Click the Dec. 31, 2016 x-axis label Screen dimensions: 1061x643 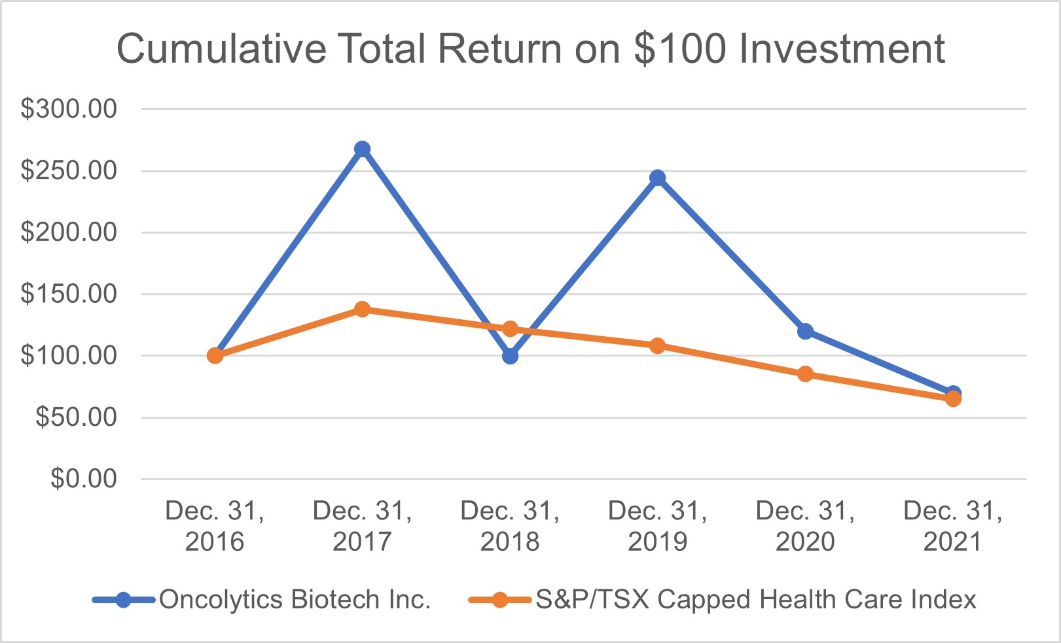tap(215, 527)
